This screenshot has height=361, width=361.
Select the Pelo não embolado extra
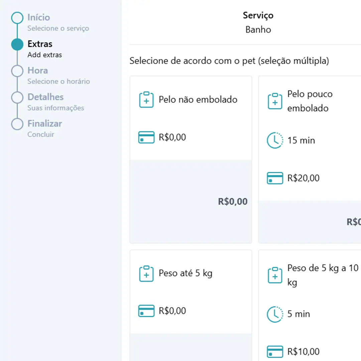191,159
